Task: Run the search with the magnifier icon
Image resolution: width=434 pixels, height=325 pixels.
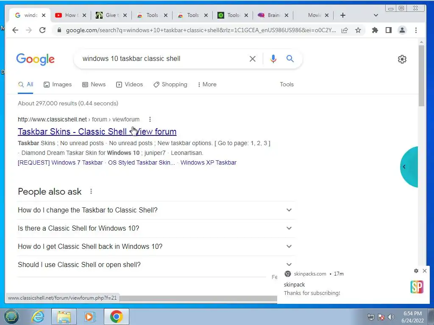Action: [x=290, y=58]
